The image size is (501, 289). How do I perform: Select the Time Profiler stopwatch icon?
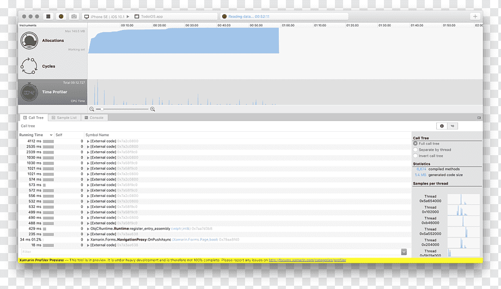coord(29,92)
